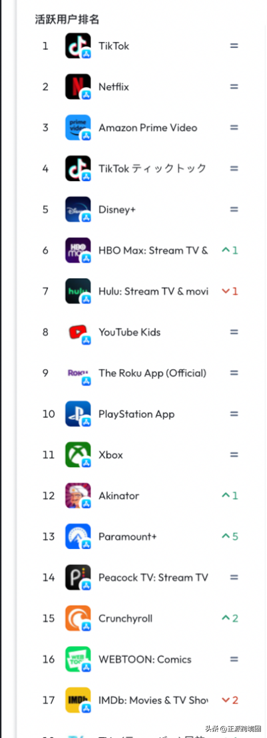The image size is (267, 738).
Task: Open the Hulu app icon
Action: [78, 291]
